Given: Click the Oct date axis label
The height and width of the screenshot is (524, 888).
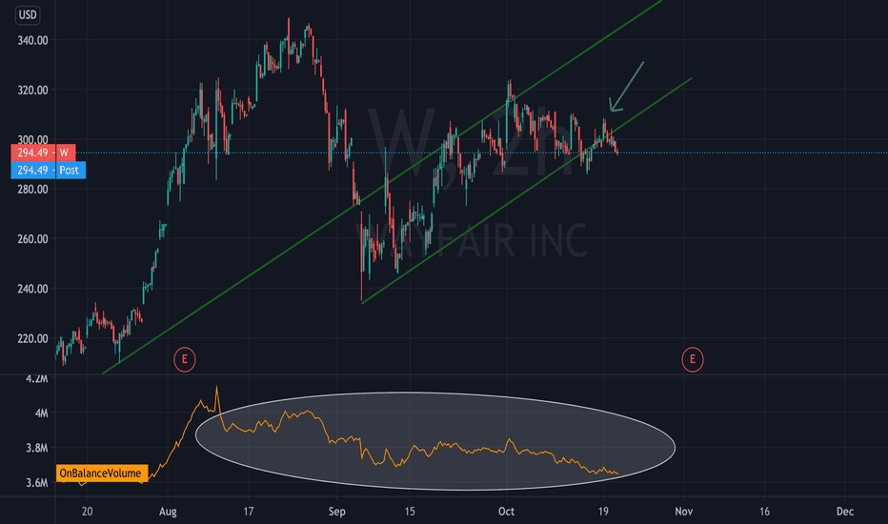Looking at the screenshot, I should click(x=506, y=512).
